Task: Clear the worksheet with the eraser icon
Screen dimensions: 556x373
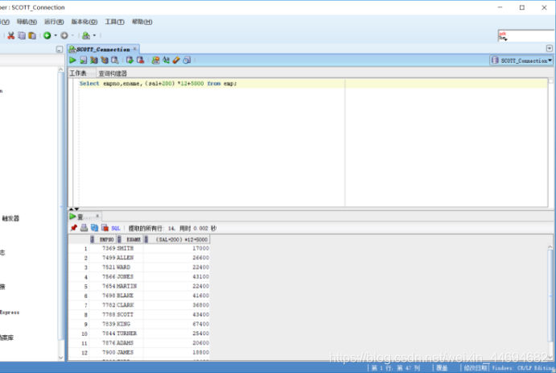Action: 176,60
